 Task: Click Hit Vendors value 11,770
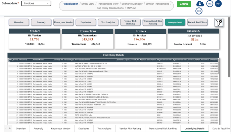point(35,39)
